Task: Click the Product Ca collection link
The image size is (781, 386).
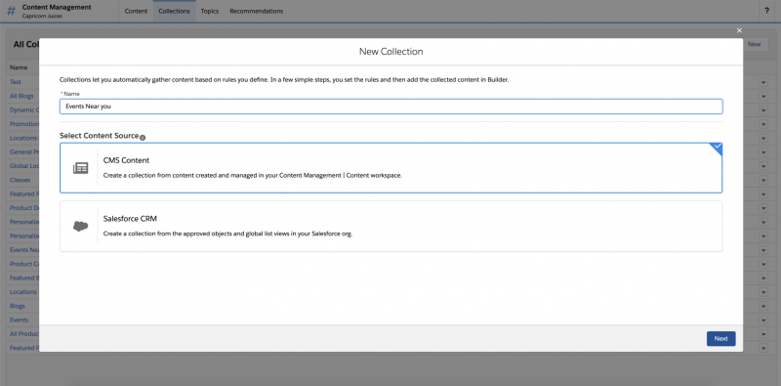Action: coord(24,264)
